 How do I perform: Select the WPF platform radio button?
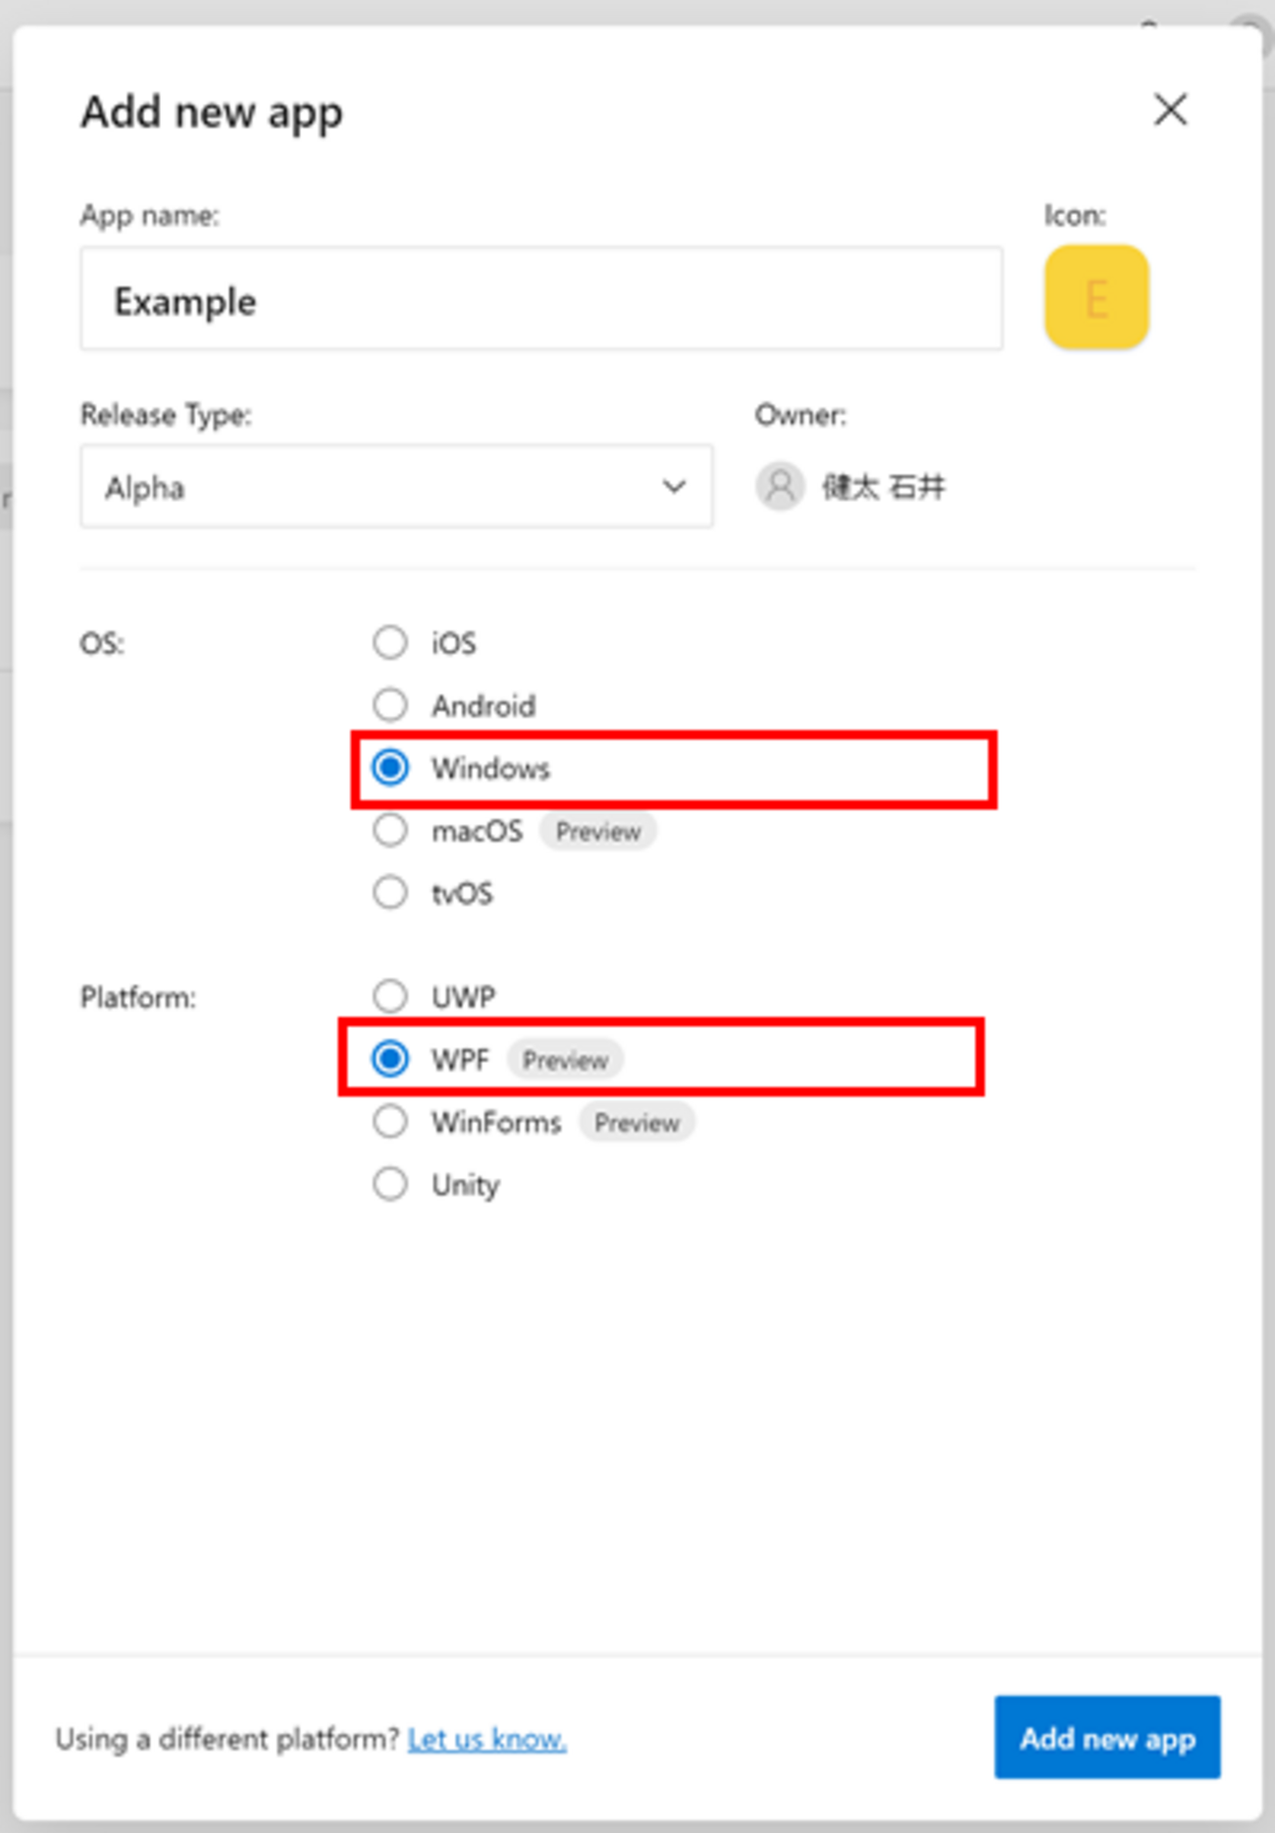pos(390,1059)
